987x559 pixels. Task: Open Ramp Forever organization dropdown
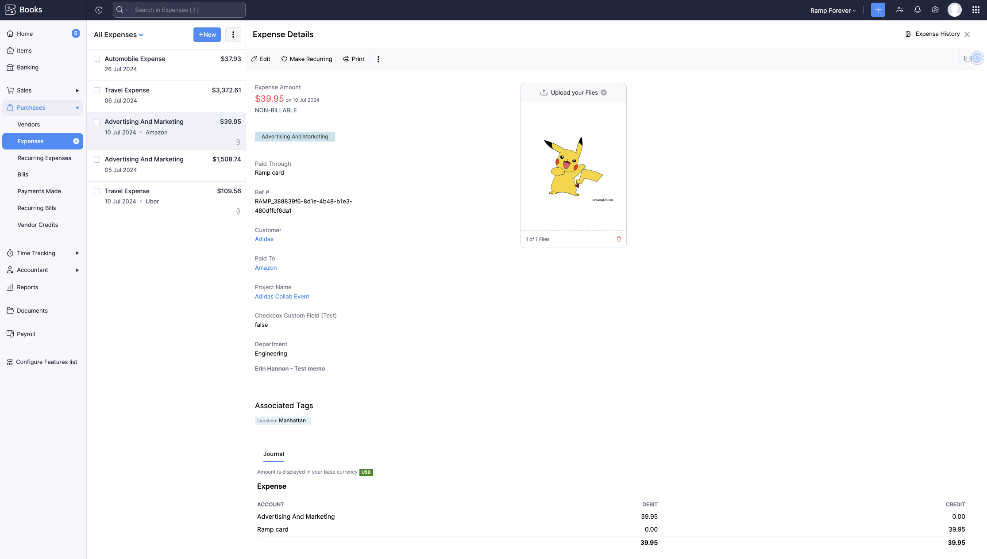click(833, 10)
